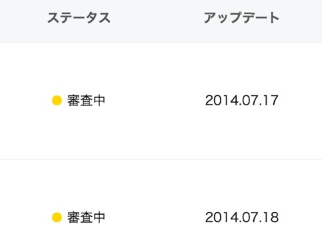Select the 審査中 label in the second row
Screen dimensions: 322x248
(86, 217)
